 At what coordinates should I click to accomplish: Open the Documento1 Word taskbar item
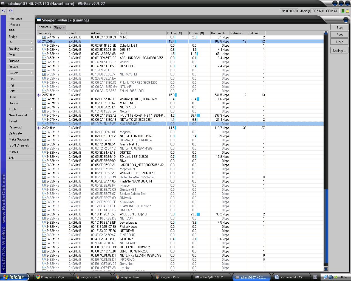[291, 277]
